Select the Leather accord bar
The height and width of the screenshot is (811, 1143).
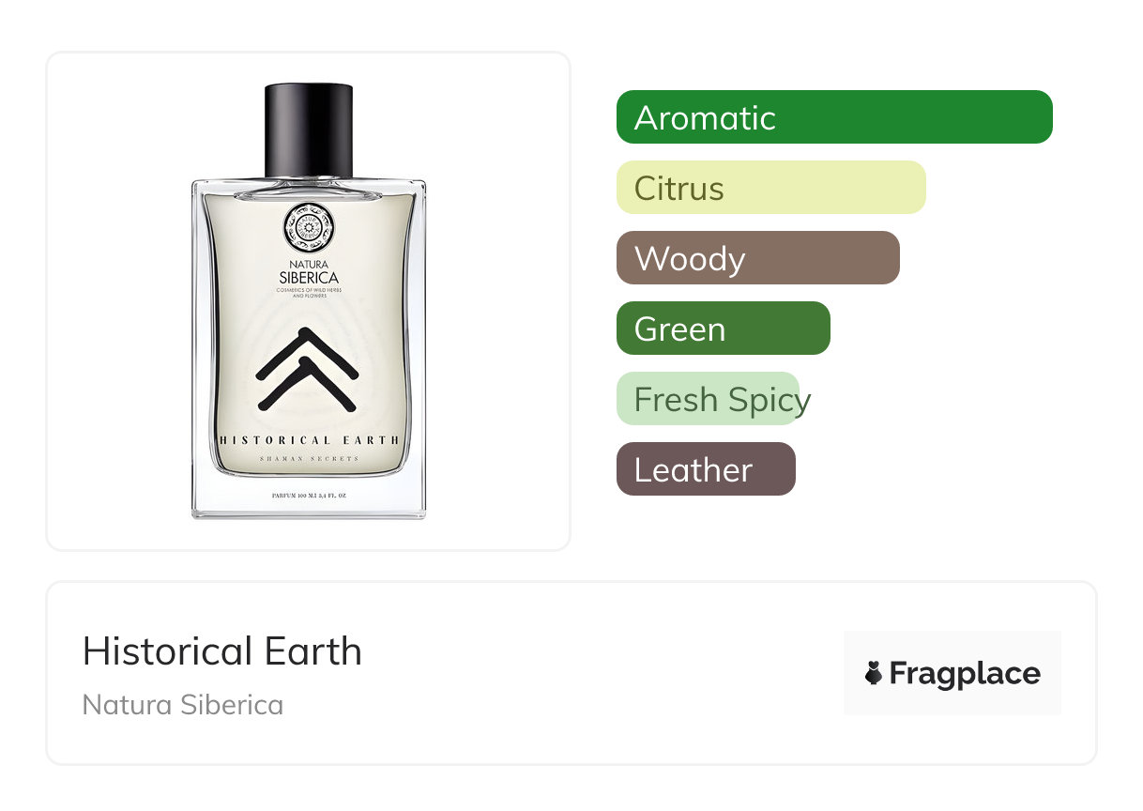(706, 469)
